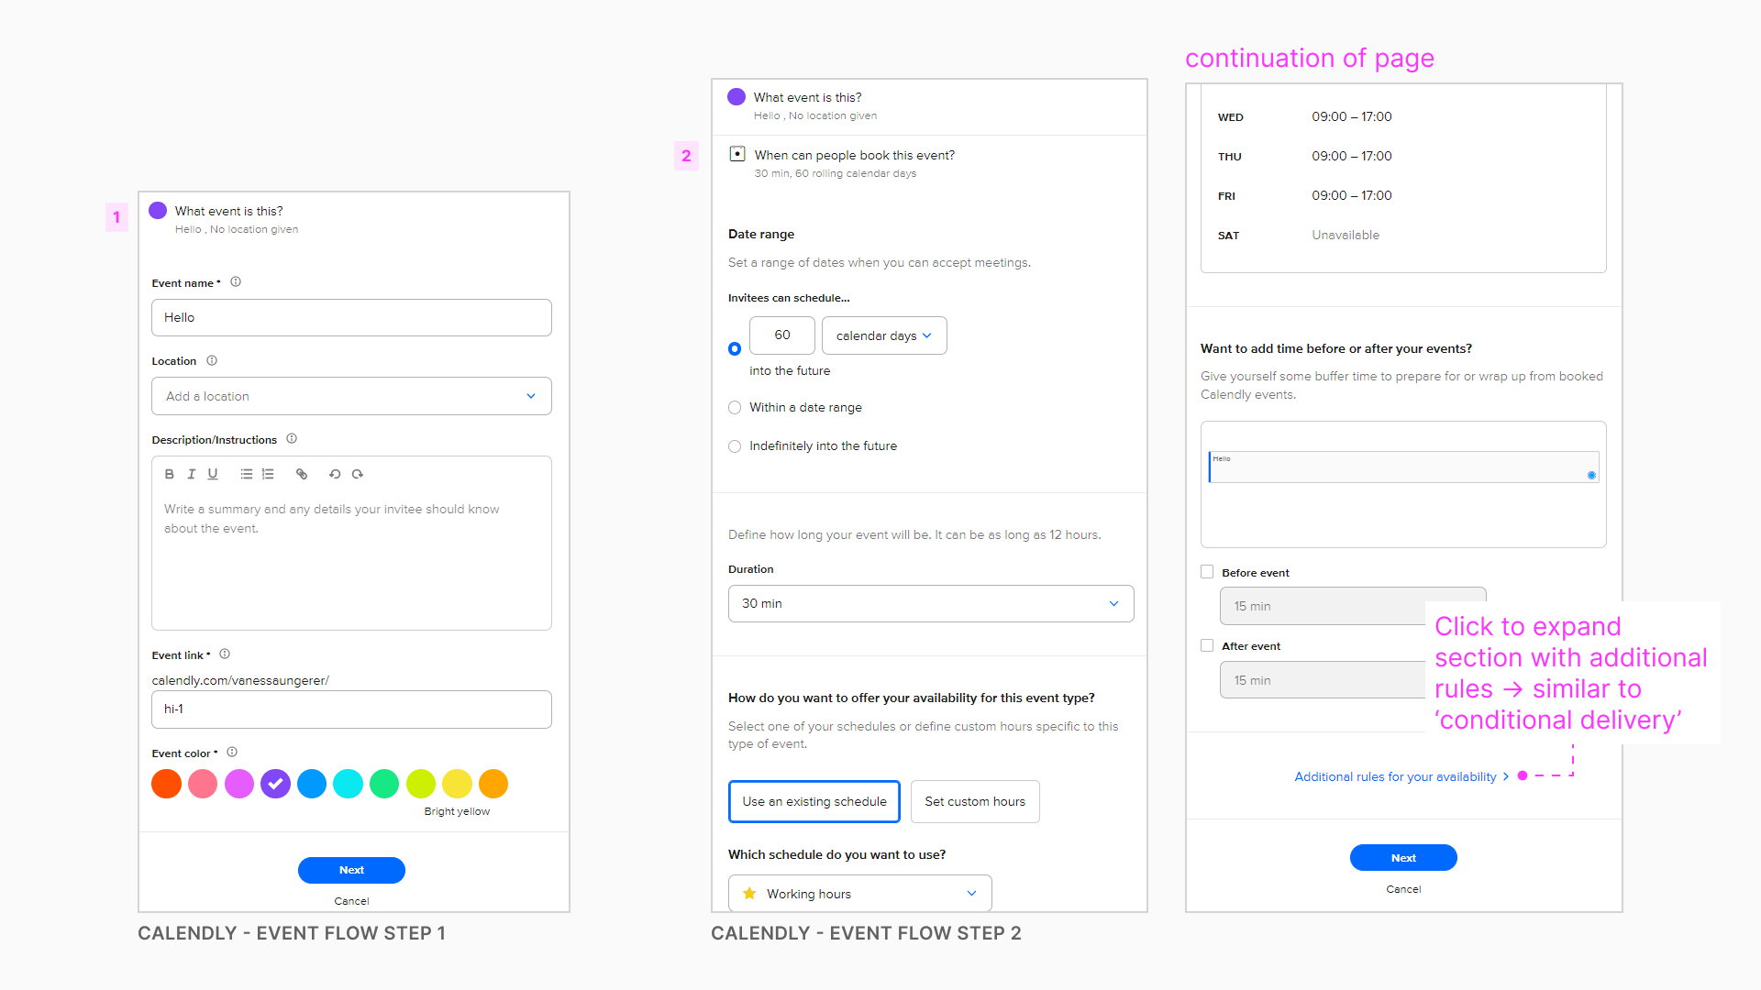This screenshot has height=990, width=1761.
Task: Pick the pink-coral event color
Action: [203, 784]
